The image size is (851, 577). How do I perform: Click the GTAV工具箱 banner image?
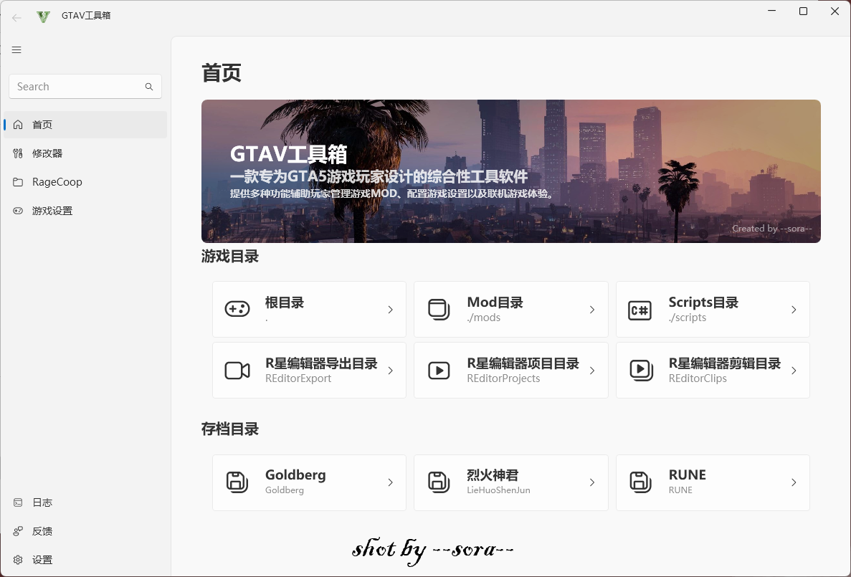(x=510, y=171)
